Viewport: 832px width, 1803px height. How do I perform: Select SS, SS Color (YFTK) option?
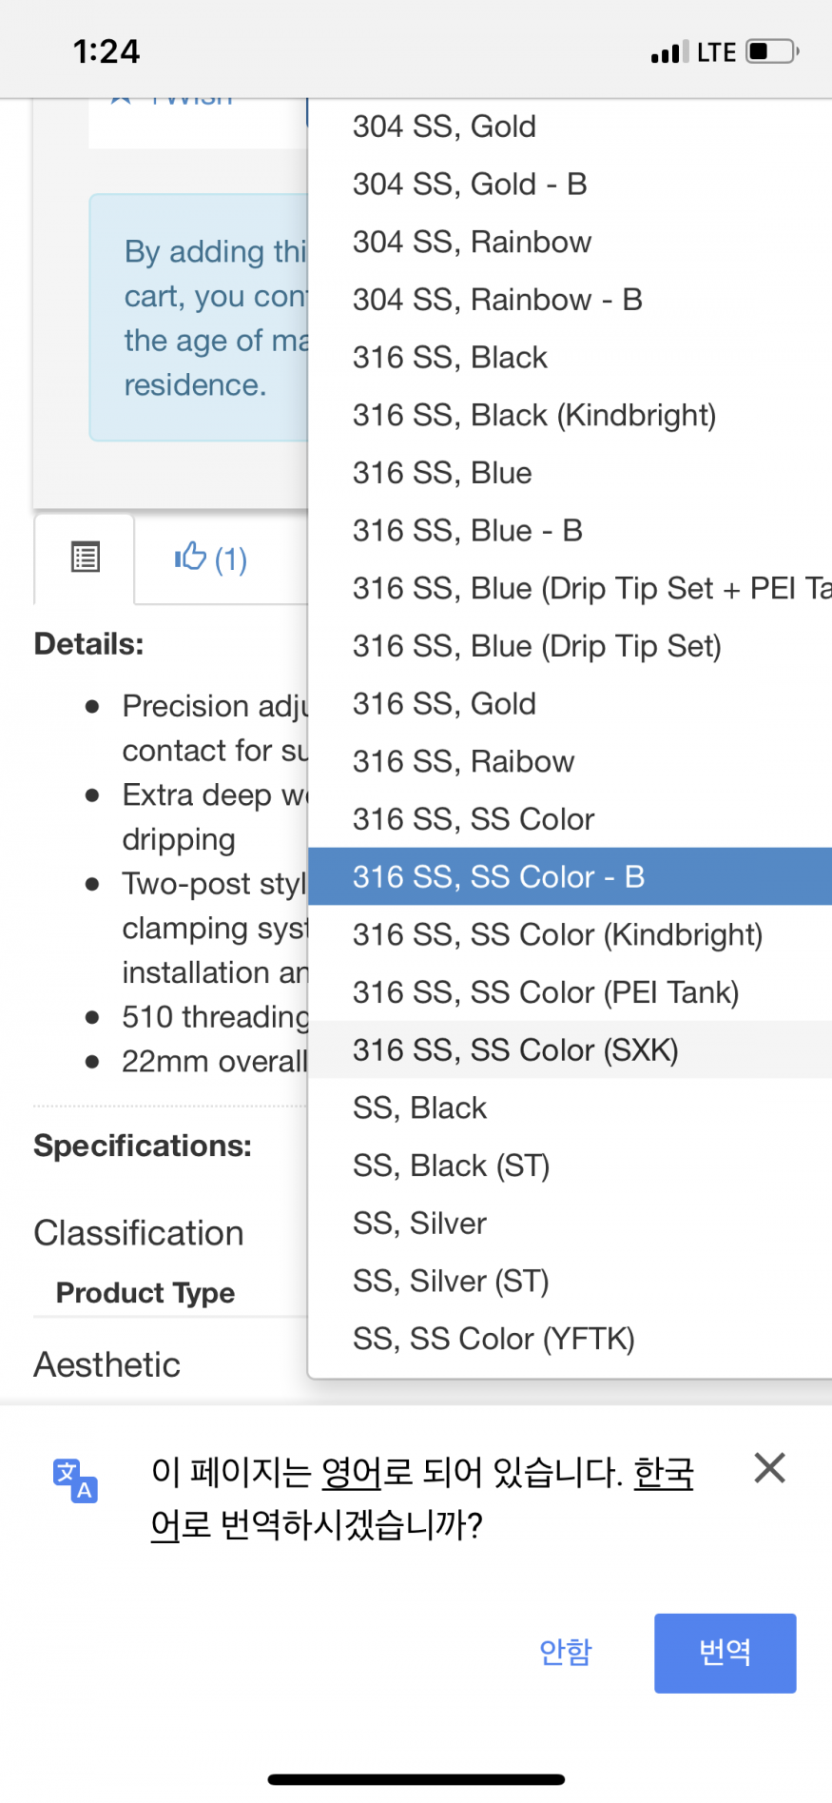tap(493, 1339)
